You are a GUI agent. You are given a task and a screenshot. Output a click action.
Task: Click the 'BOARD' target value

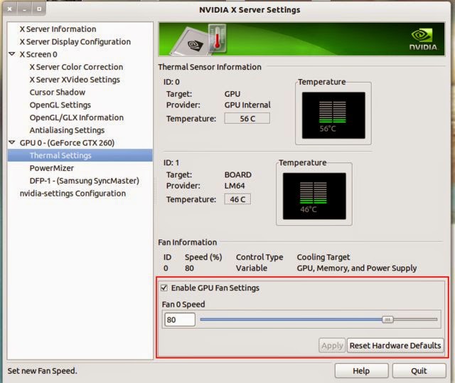pos(238,174)
